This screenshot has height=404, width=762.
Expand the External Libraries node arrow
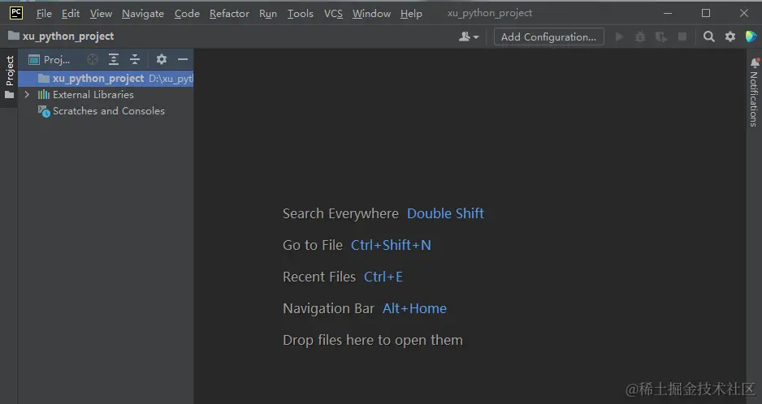tap(27, 95)
